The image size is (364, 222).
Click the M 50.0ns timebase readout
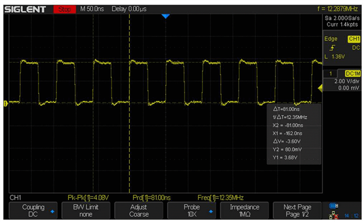(x=92, y=9)
